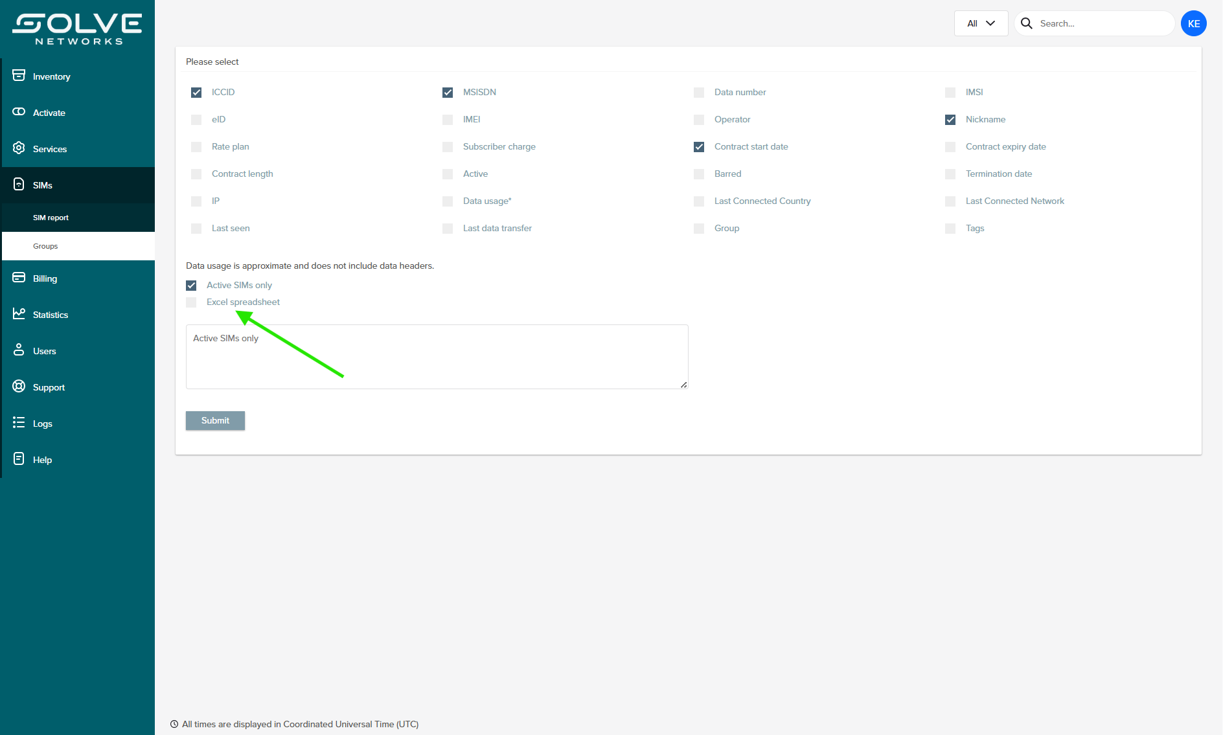This screenshot has height=735, width=1223.
Task: Open the All filter dropdown
Action: [x=981, y=23]
